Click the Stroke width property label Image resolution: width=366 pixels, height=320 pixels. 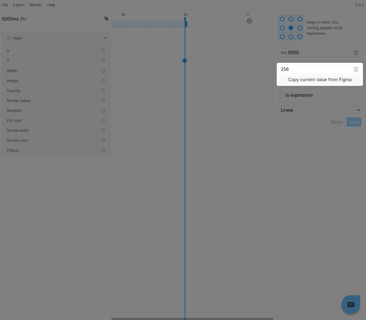[18, 131]
